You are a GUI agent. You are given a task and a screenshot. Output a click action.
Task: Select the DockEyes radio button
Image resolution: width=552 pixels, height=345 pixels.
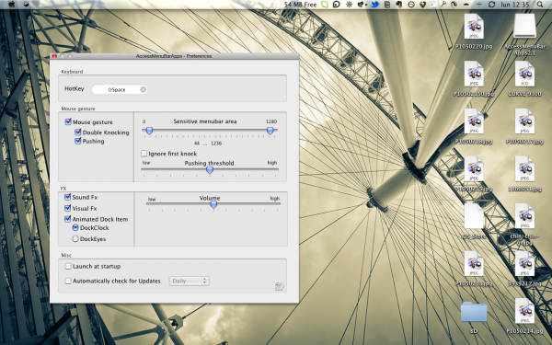click(75, 238)
